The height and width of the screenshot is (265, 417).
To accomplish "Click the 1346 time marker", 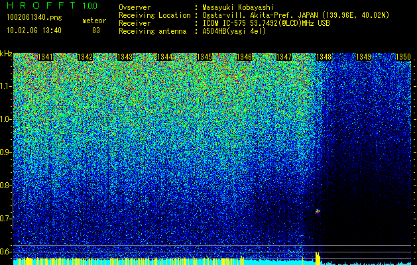I will point(245,57).
